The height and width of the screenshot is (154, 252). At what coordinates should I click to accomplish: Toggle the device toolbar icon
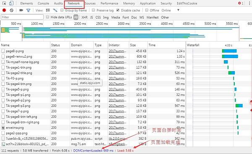click(11, 3)
